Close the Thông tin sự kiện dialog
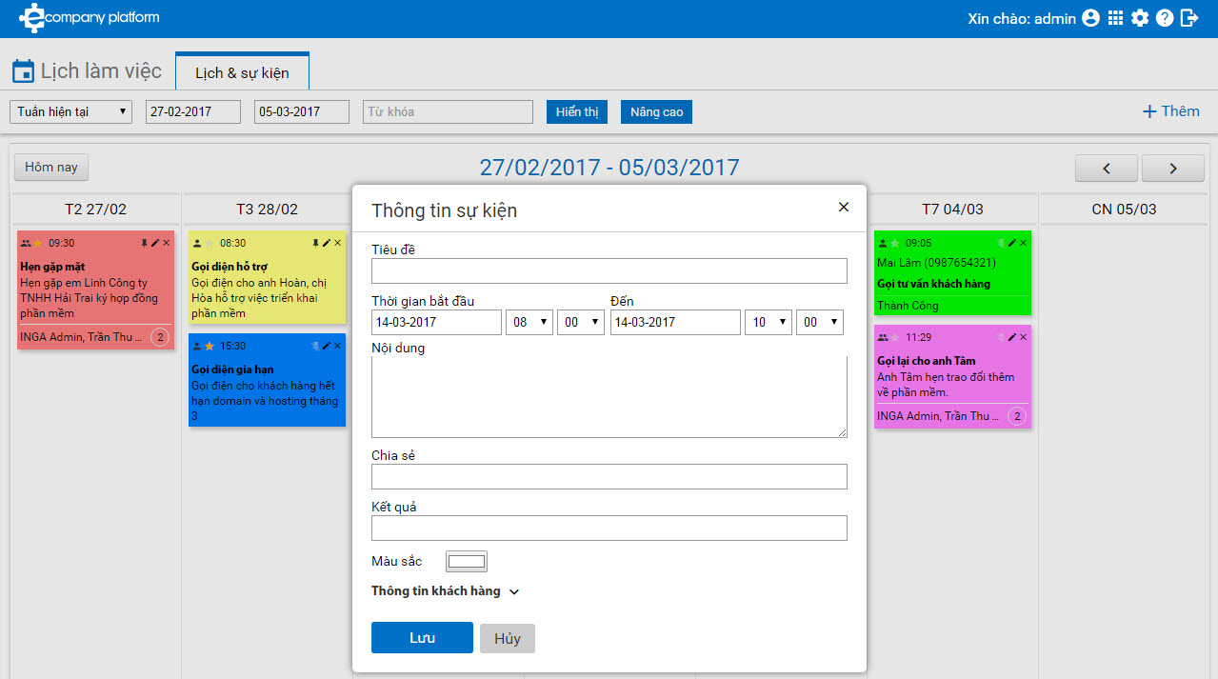 843,207
